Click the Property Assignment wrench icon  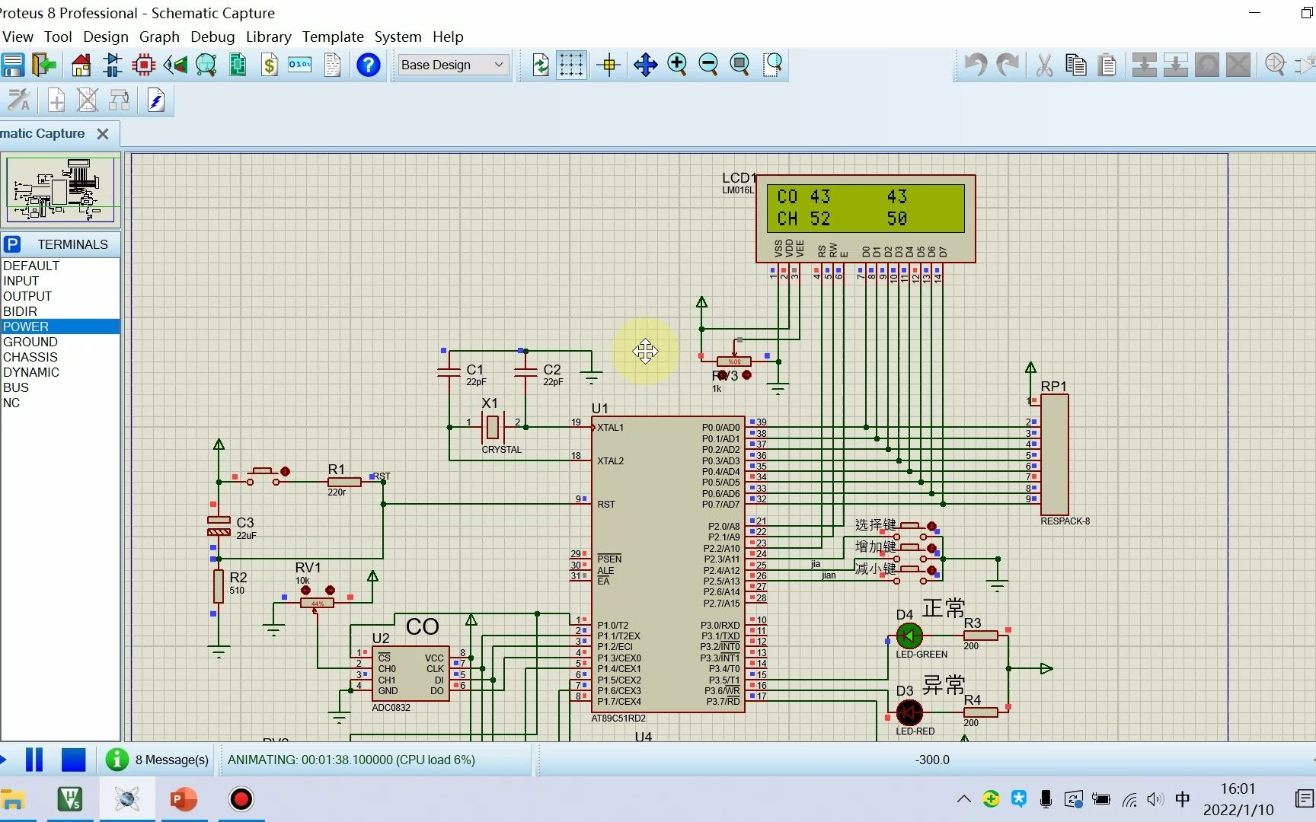(19, 100)
